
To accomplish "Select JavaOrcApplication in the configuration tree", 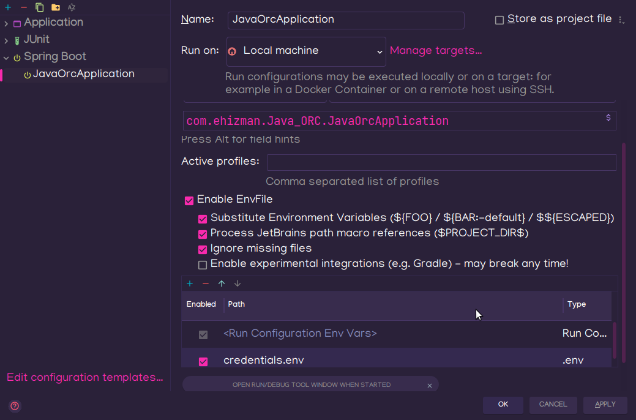I will pyautogui.click(x=84, y=74).
